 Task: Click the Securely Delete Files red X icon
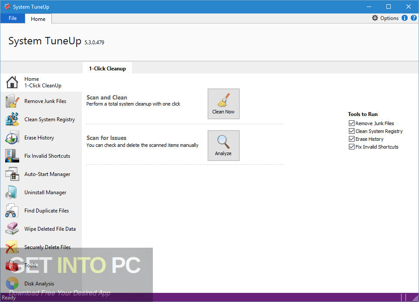(x=12, y=247)
